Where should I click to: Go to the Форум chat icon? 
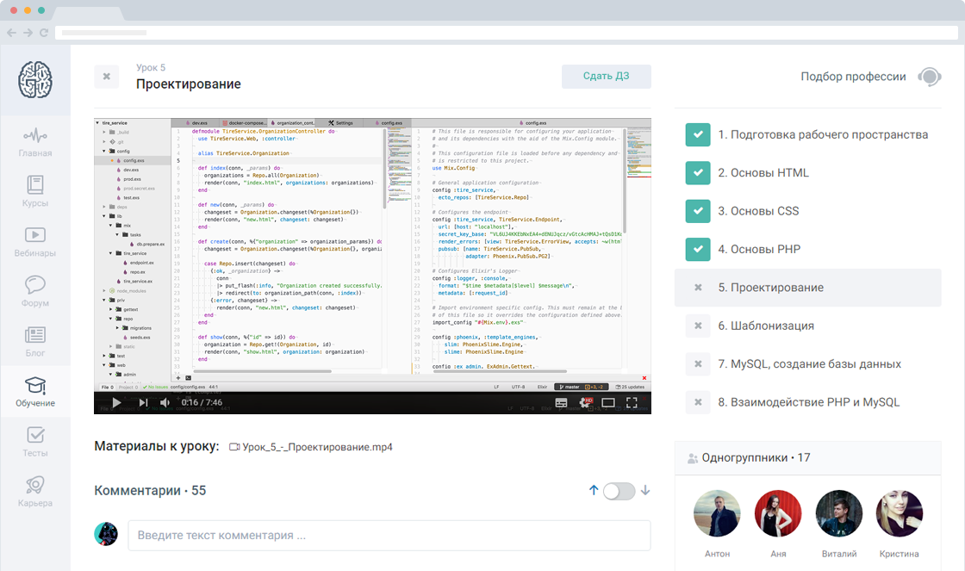[x=35, y=285]
